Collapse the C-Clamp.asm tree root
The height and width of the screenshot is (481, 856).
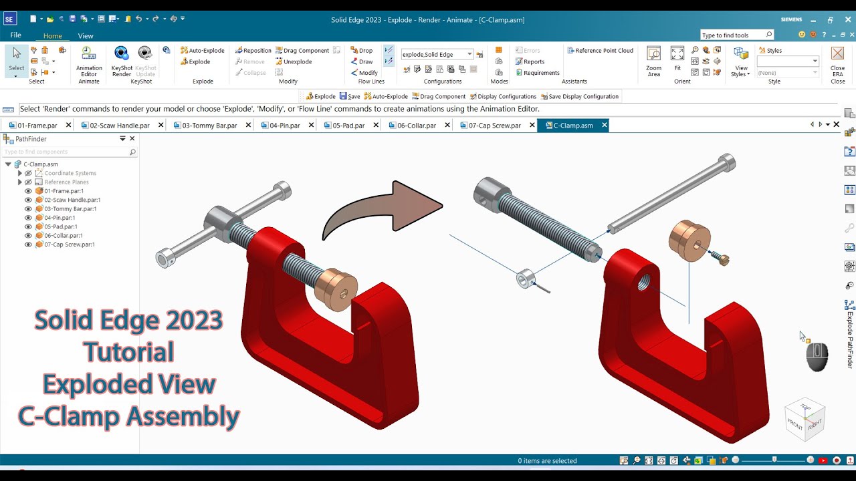click(x=8, y=164)
